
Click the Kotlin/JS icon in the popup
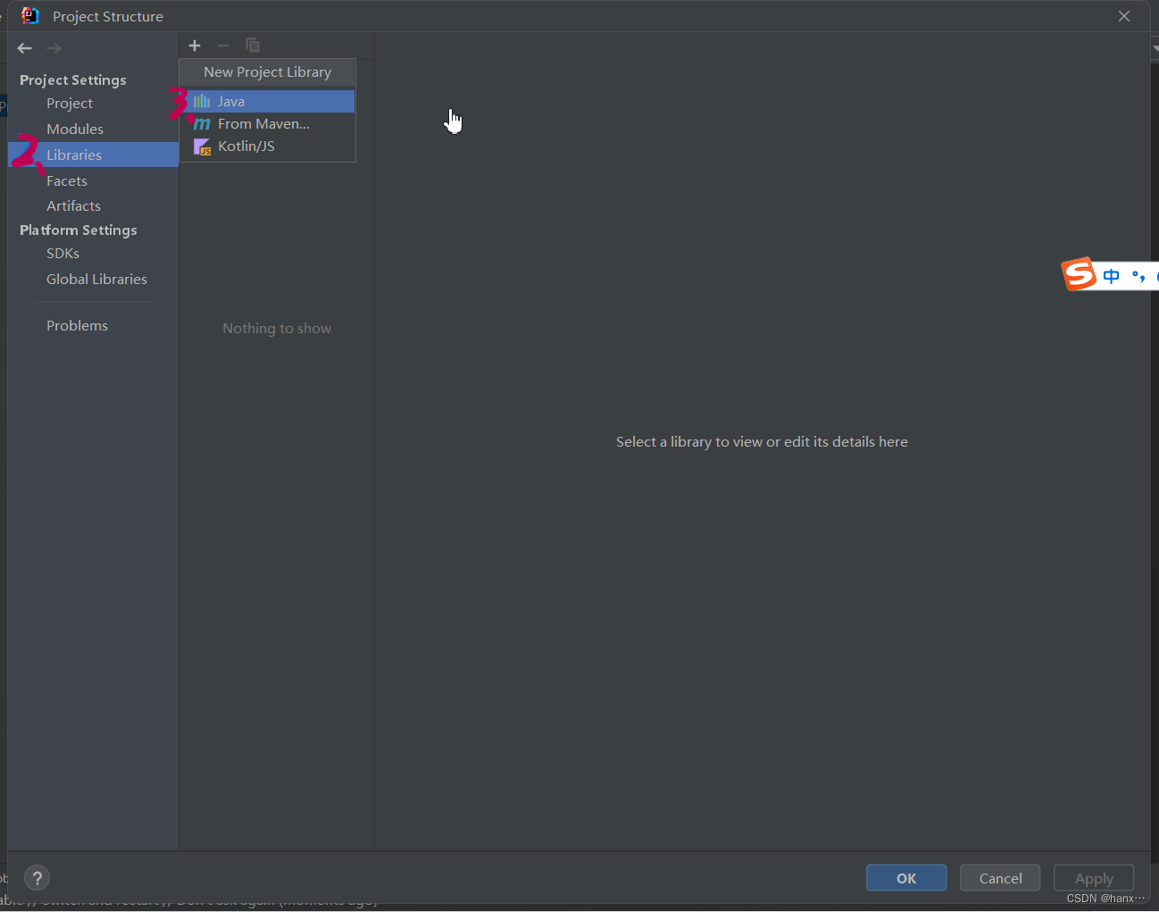pyautogui.click(x=202, y=146)
